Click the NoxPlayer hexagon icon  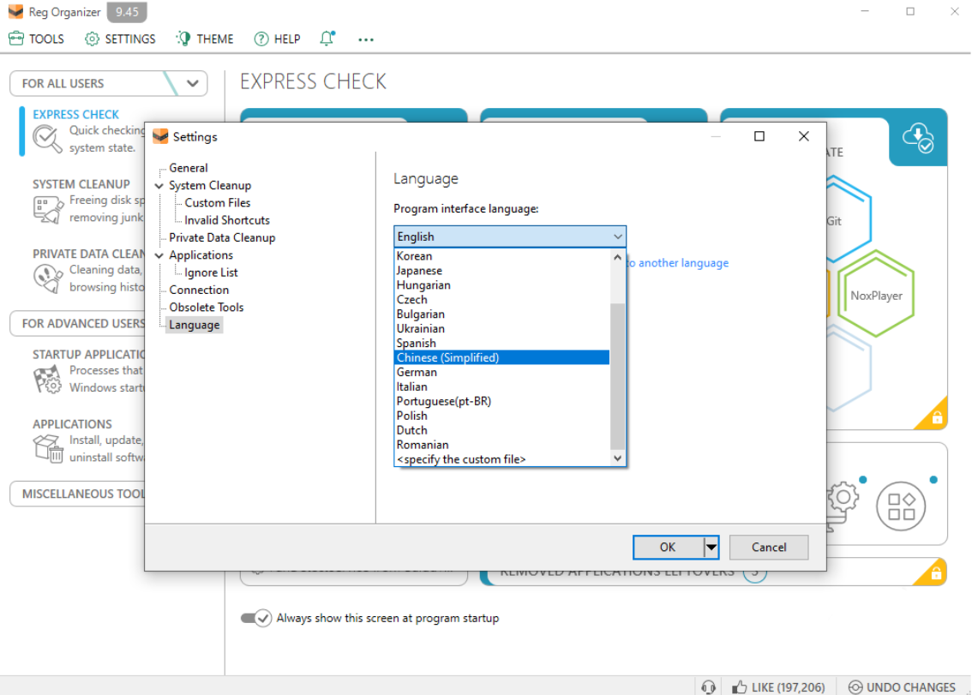tap(876, 296)
